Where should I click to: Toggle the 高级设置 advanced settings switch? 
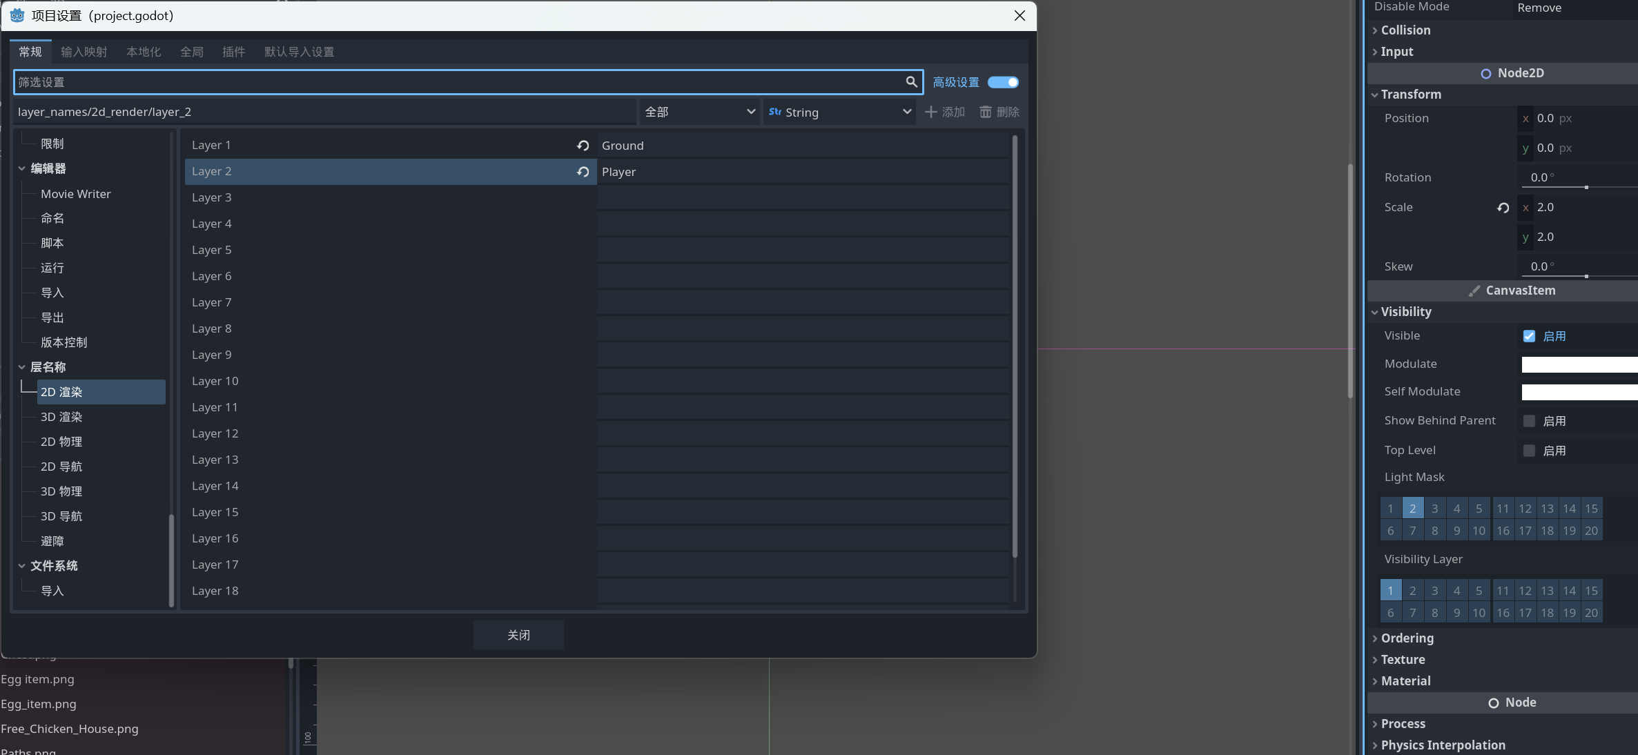pyautogui.click(x=1002, y=82)
